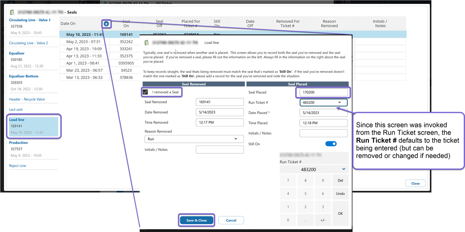Image resolution: width=465 pixels, height=232 pixels.
Task: Tap the decimal point key on the keypad
Action: click(x=305, y=220)
